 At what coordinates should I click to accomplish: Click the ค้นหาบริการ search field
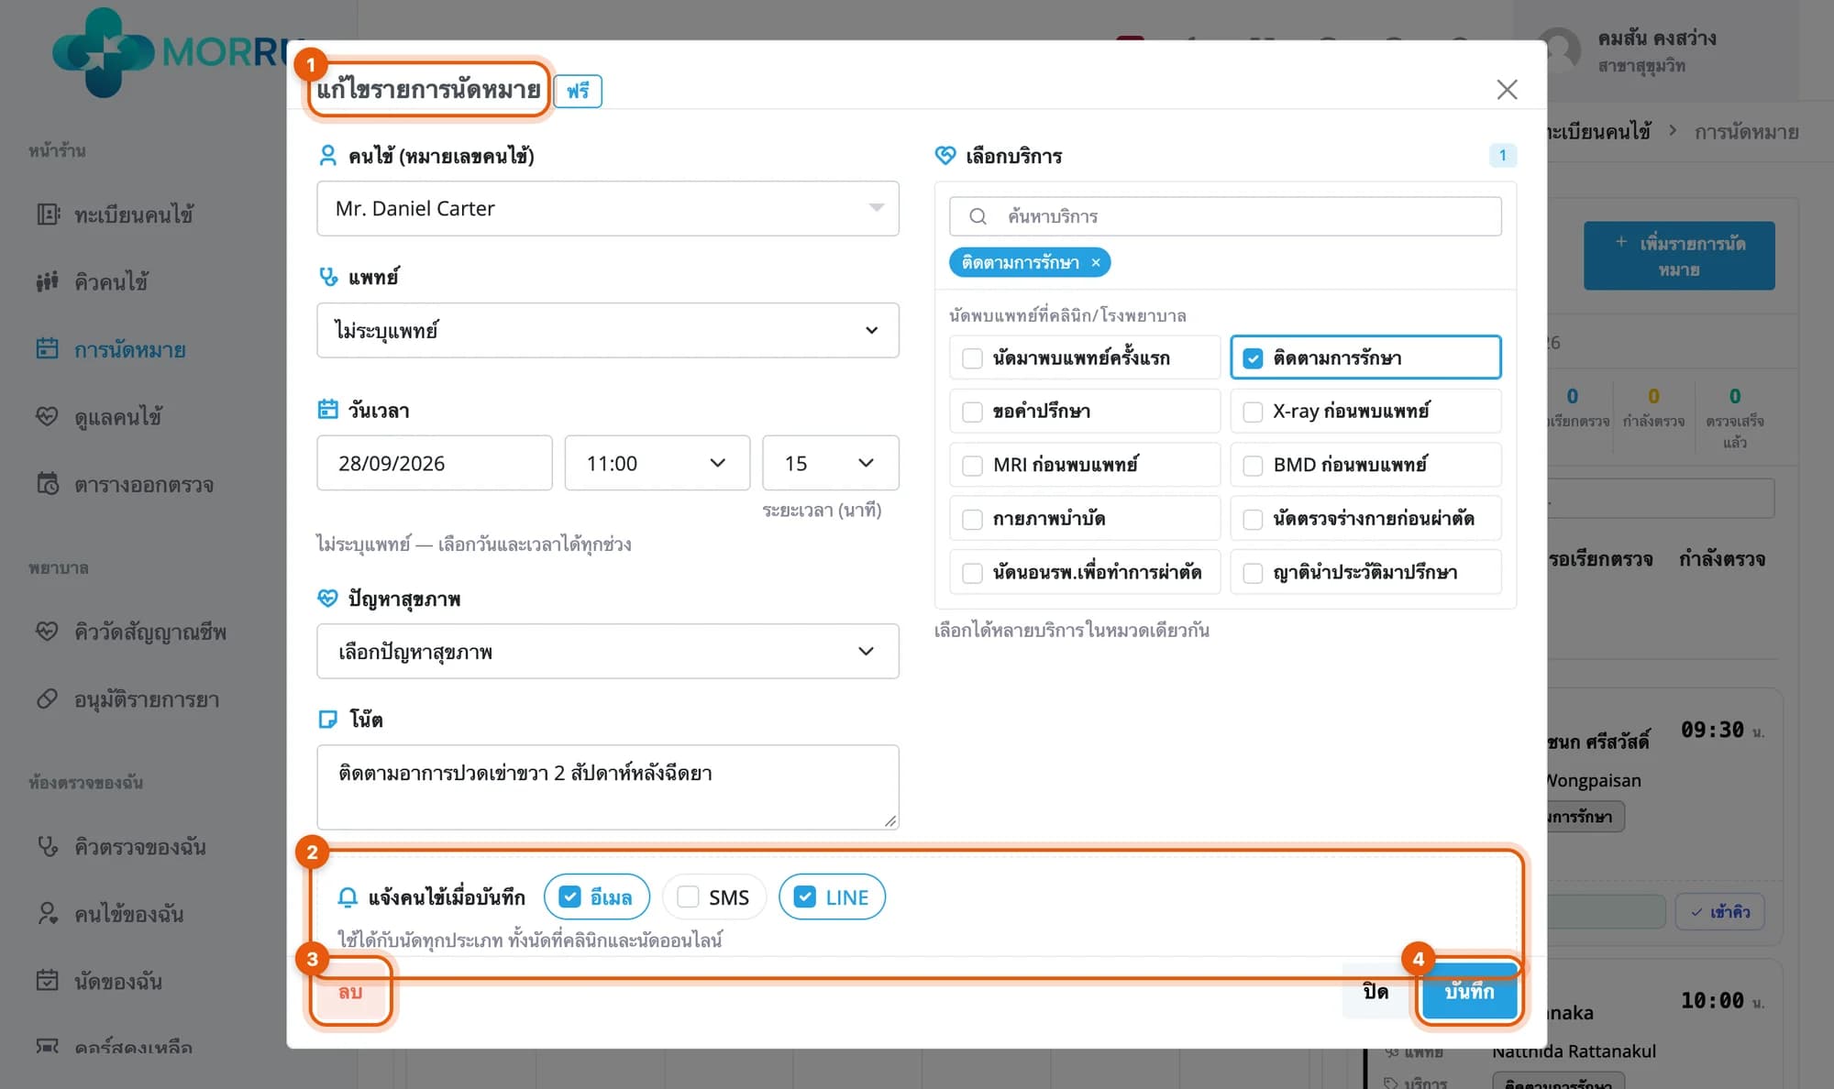(1225, 216)
